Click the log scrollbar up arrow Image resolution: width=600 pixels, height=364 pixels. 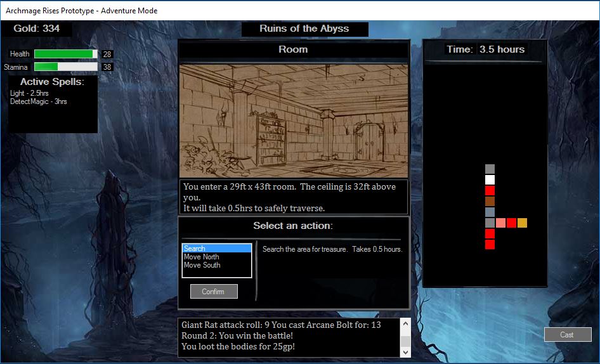pyautogui.click(x=406, y=323)
